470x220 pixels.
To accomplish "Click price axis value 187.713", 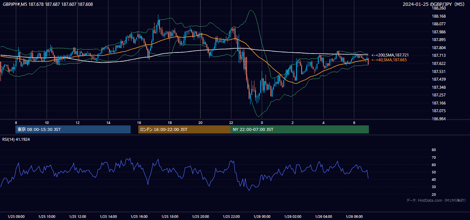I will click(439, 56).
